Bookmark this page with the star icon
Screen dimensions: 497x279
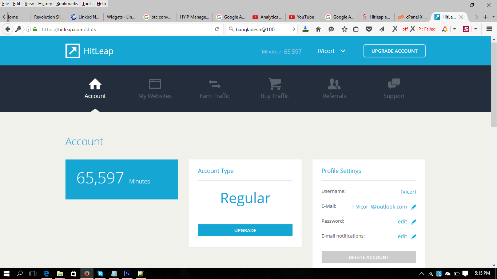click(345, 29)
